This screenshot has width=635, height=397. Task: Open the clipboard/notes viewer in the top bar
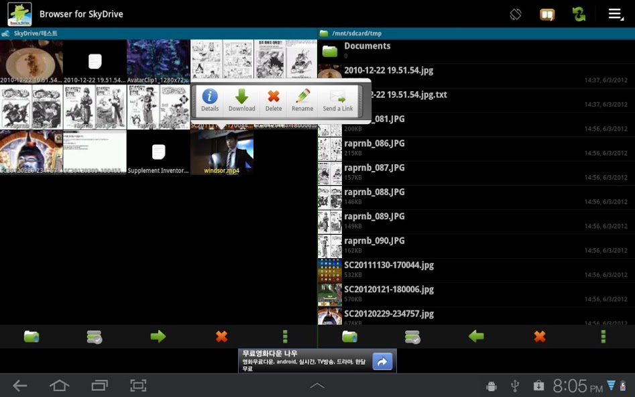click(546, 13)
